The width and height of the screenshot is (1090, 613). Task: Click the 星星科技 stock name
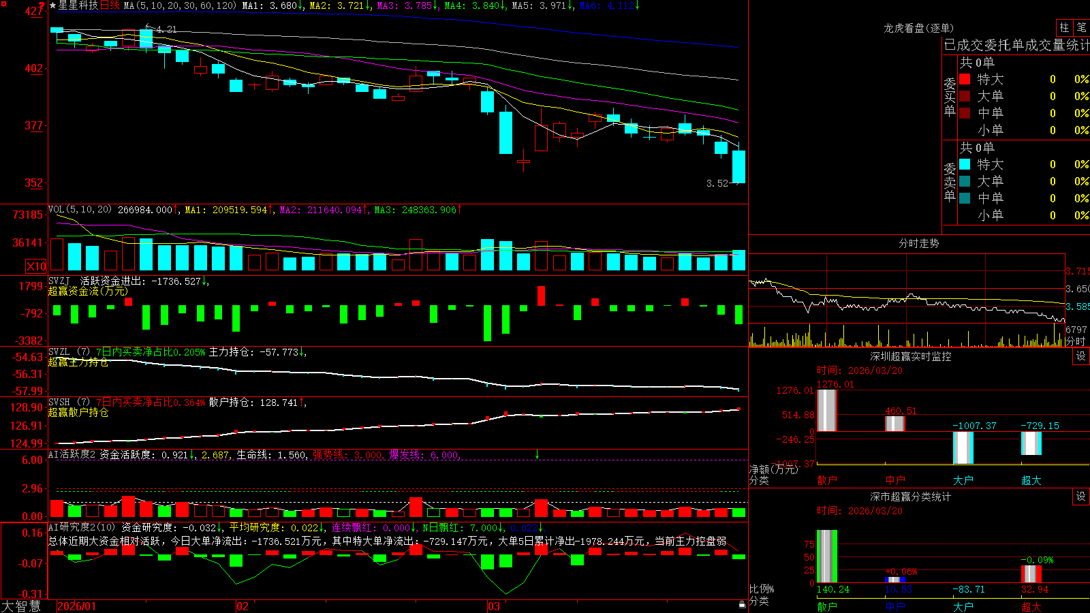[78, 5]
